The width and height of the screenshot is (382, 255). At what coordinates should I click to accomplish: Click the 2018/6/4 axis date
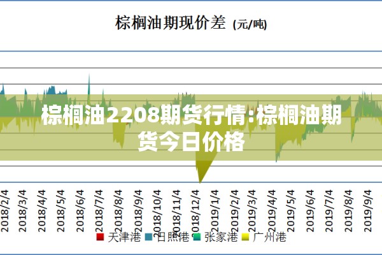[80, 210]
